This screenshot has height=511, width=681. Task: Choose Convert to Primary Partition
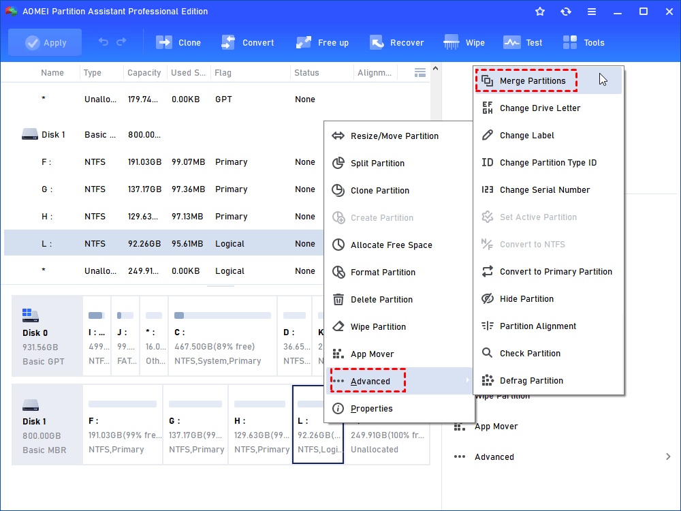(x=548, y=272)
